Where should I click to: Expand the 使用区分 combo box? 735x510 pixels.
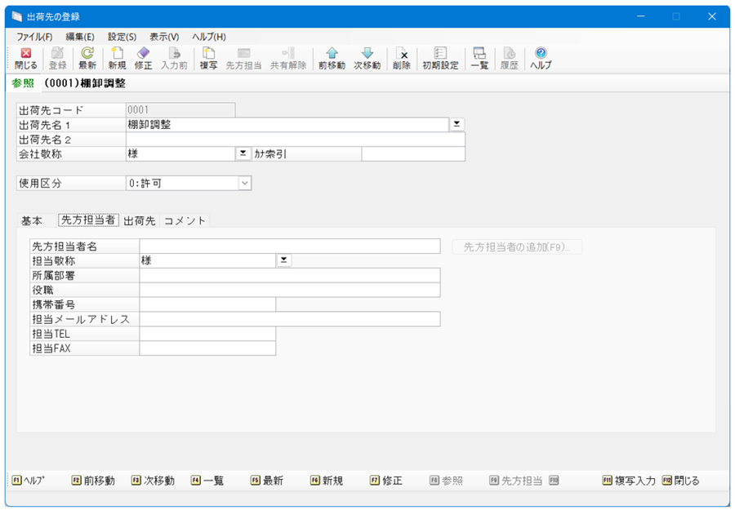[x=244, y=184]
